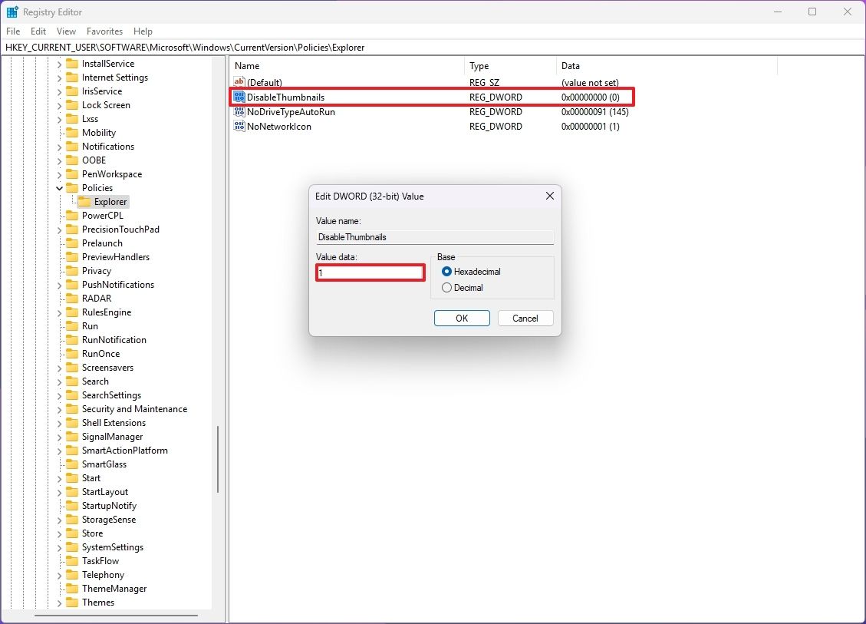Click the ThemeManager folder icon
The image size is (866, 624).
click(x=74, y=588)
